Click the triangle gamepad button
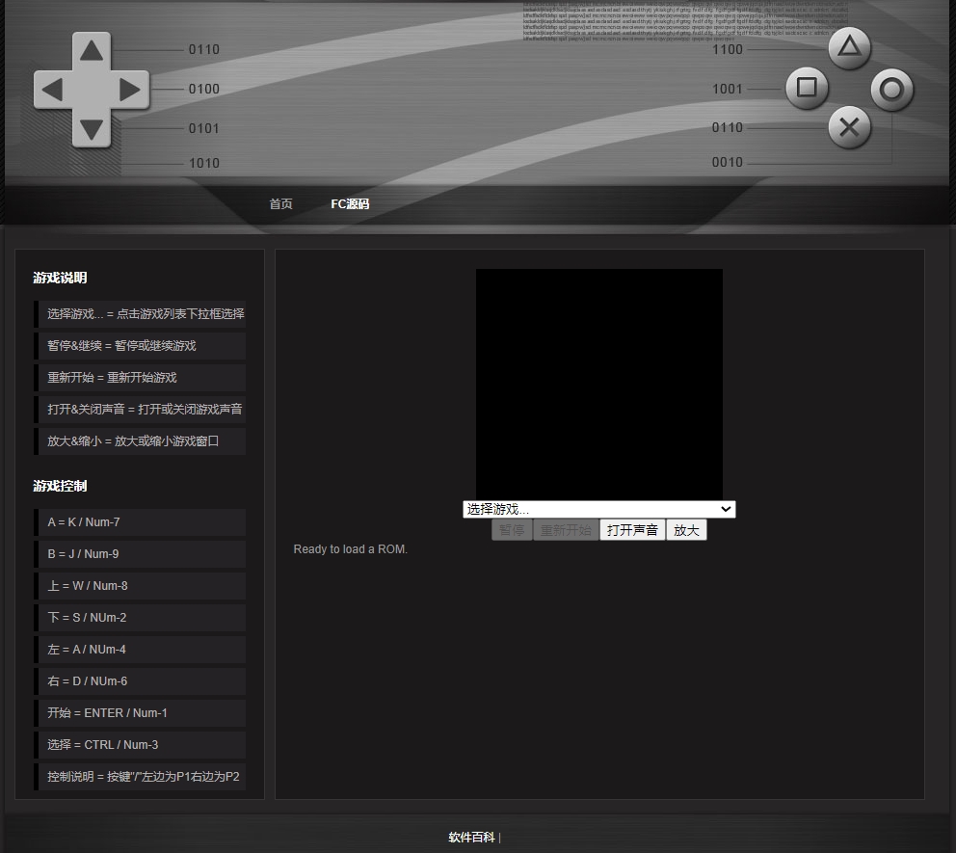 [849, 48]
